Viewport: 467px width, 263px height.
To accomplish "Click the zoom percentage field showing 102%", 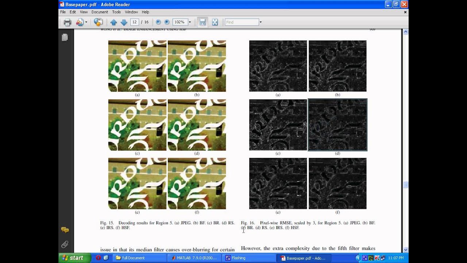I will [180, 22].
